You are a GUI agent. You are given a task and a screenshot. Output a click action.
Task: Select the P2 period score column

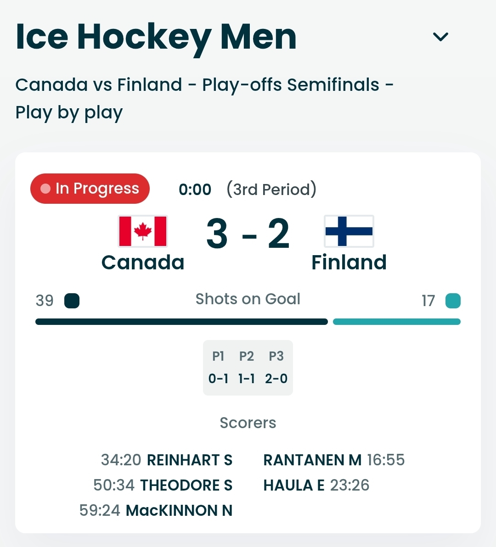coord(247,368)
